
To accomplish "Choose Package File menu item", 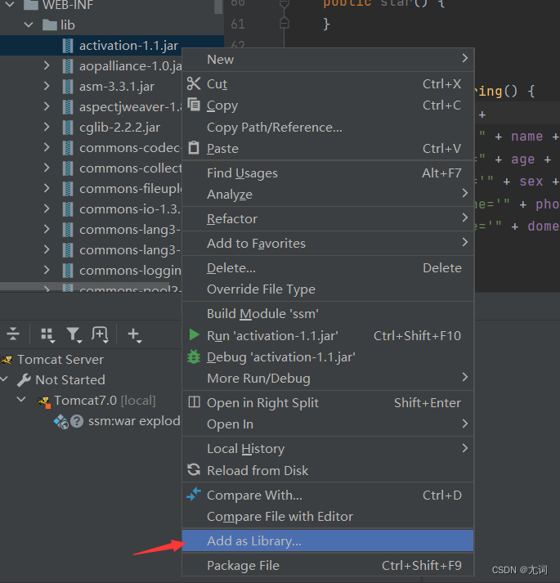I will point(328,565).
